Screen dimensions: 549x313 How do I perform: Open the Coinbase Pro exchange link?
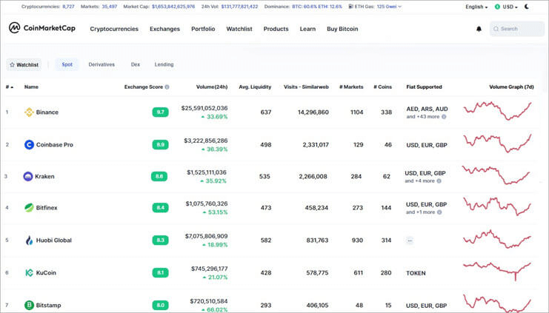[x=55, y=144]
